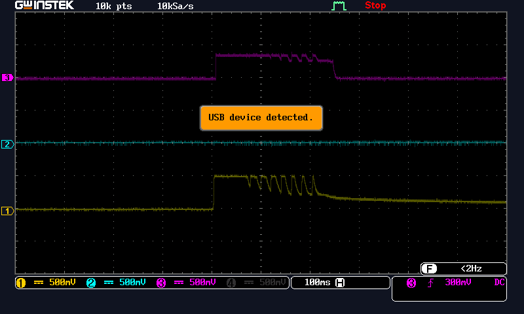Click channel 2 DC coupling symbol
Screen dimensions: 524x314
point(109,283)
